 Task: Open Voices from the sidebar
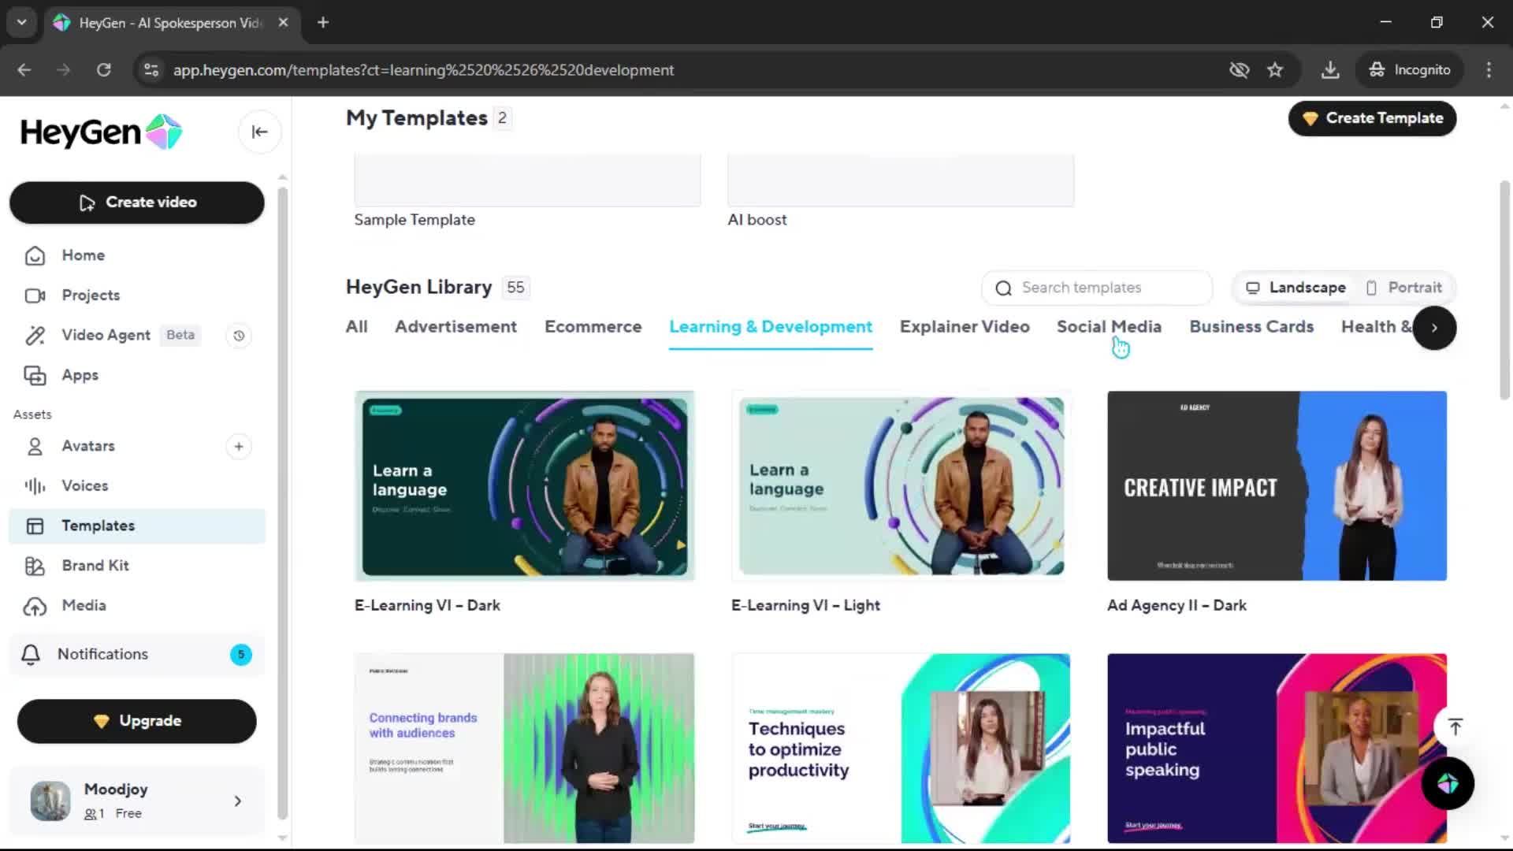coord(85,485)
